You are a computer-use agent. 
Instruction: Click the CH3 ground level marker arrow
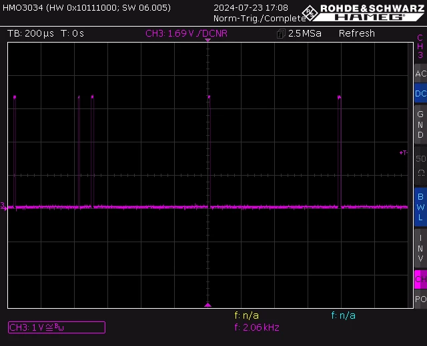(x=3, y=206)
